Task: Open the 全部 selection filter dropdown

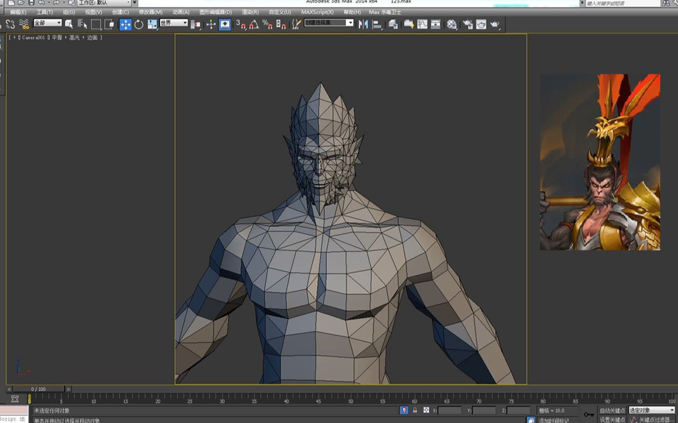Action: (47, 23)
